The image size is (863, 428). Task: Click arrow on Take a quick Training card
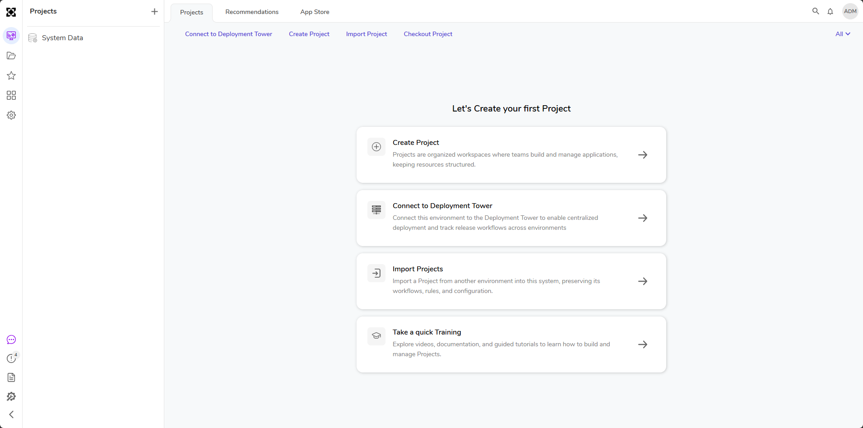point(643,344)
